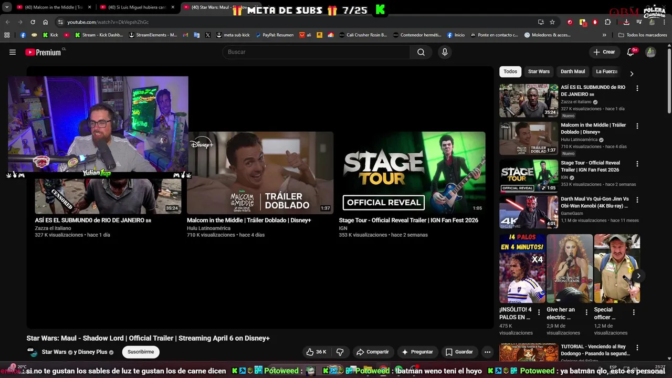This screenshot has height=378, width=672.
Task: Open the browser home page icon
Action: click(x=45, y=22)
